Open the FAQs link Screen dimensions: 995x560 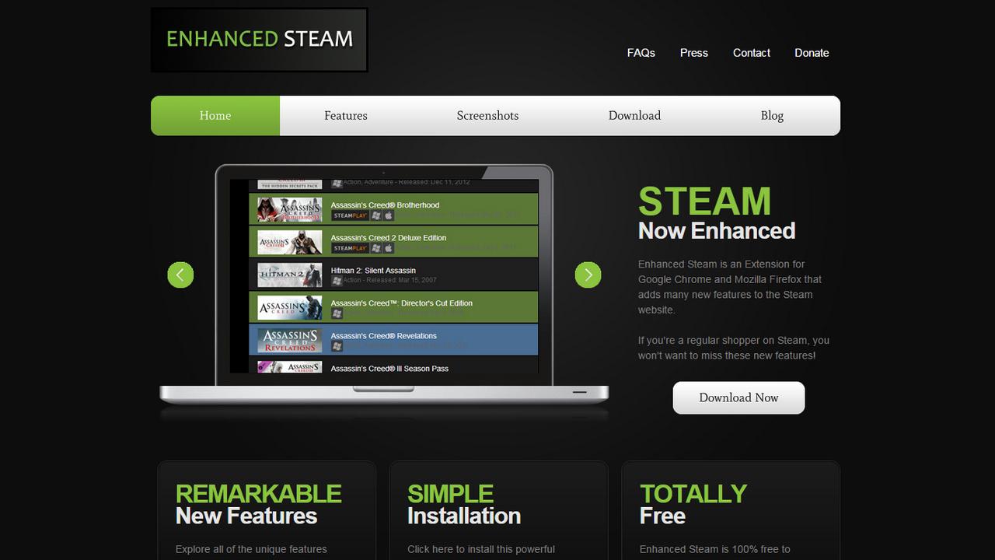[x=641, y=53]
